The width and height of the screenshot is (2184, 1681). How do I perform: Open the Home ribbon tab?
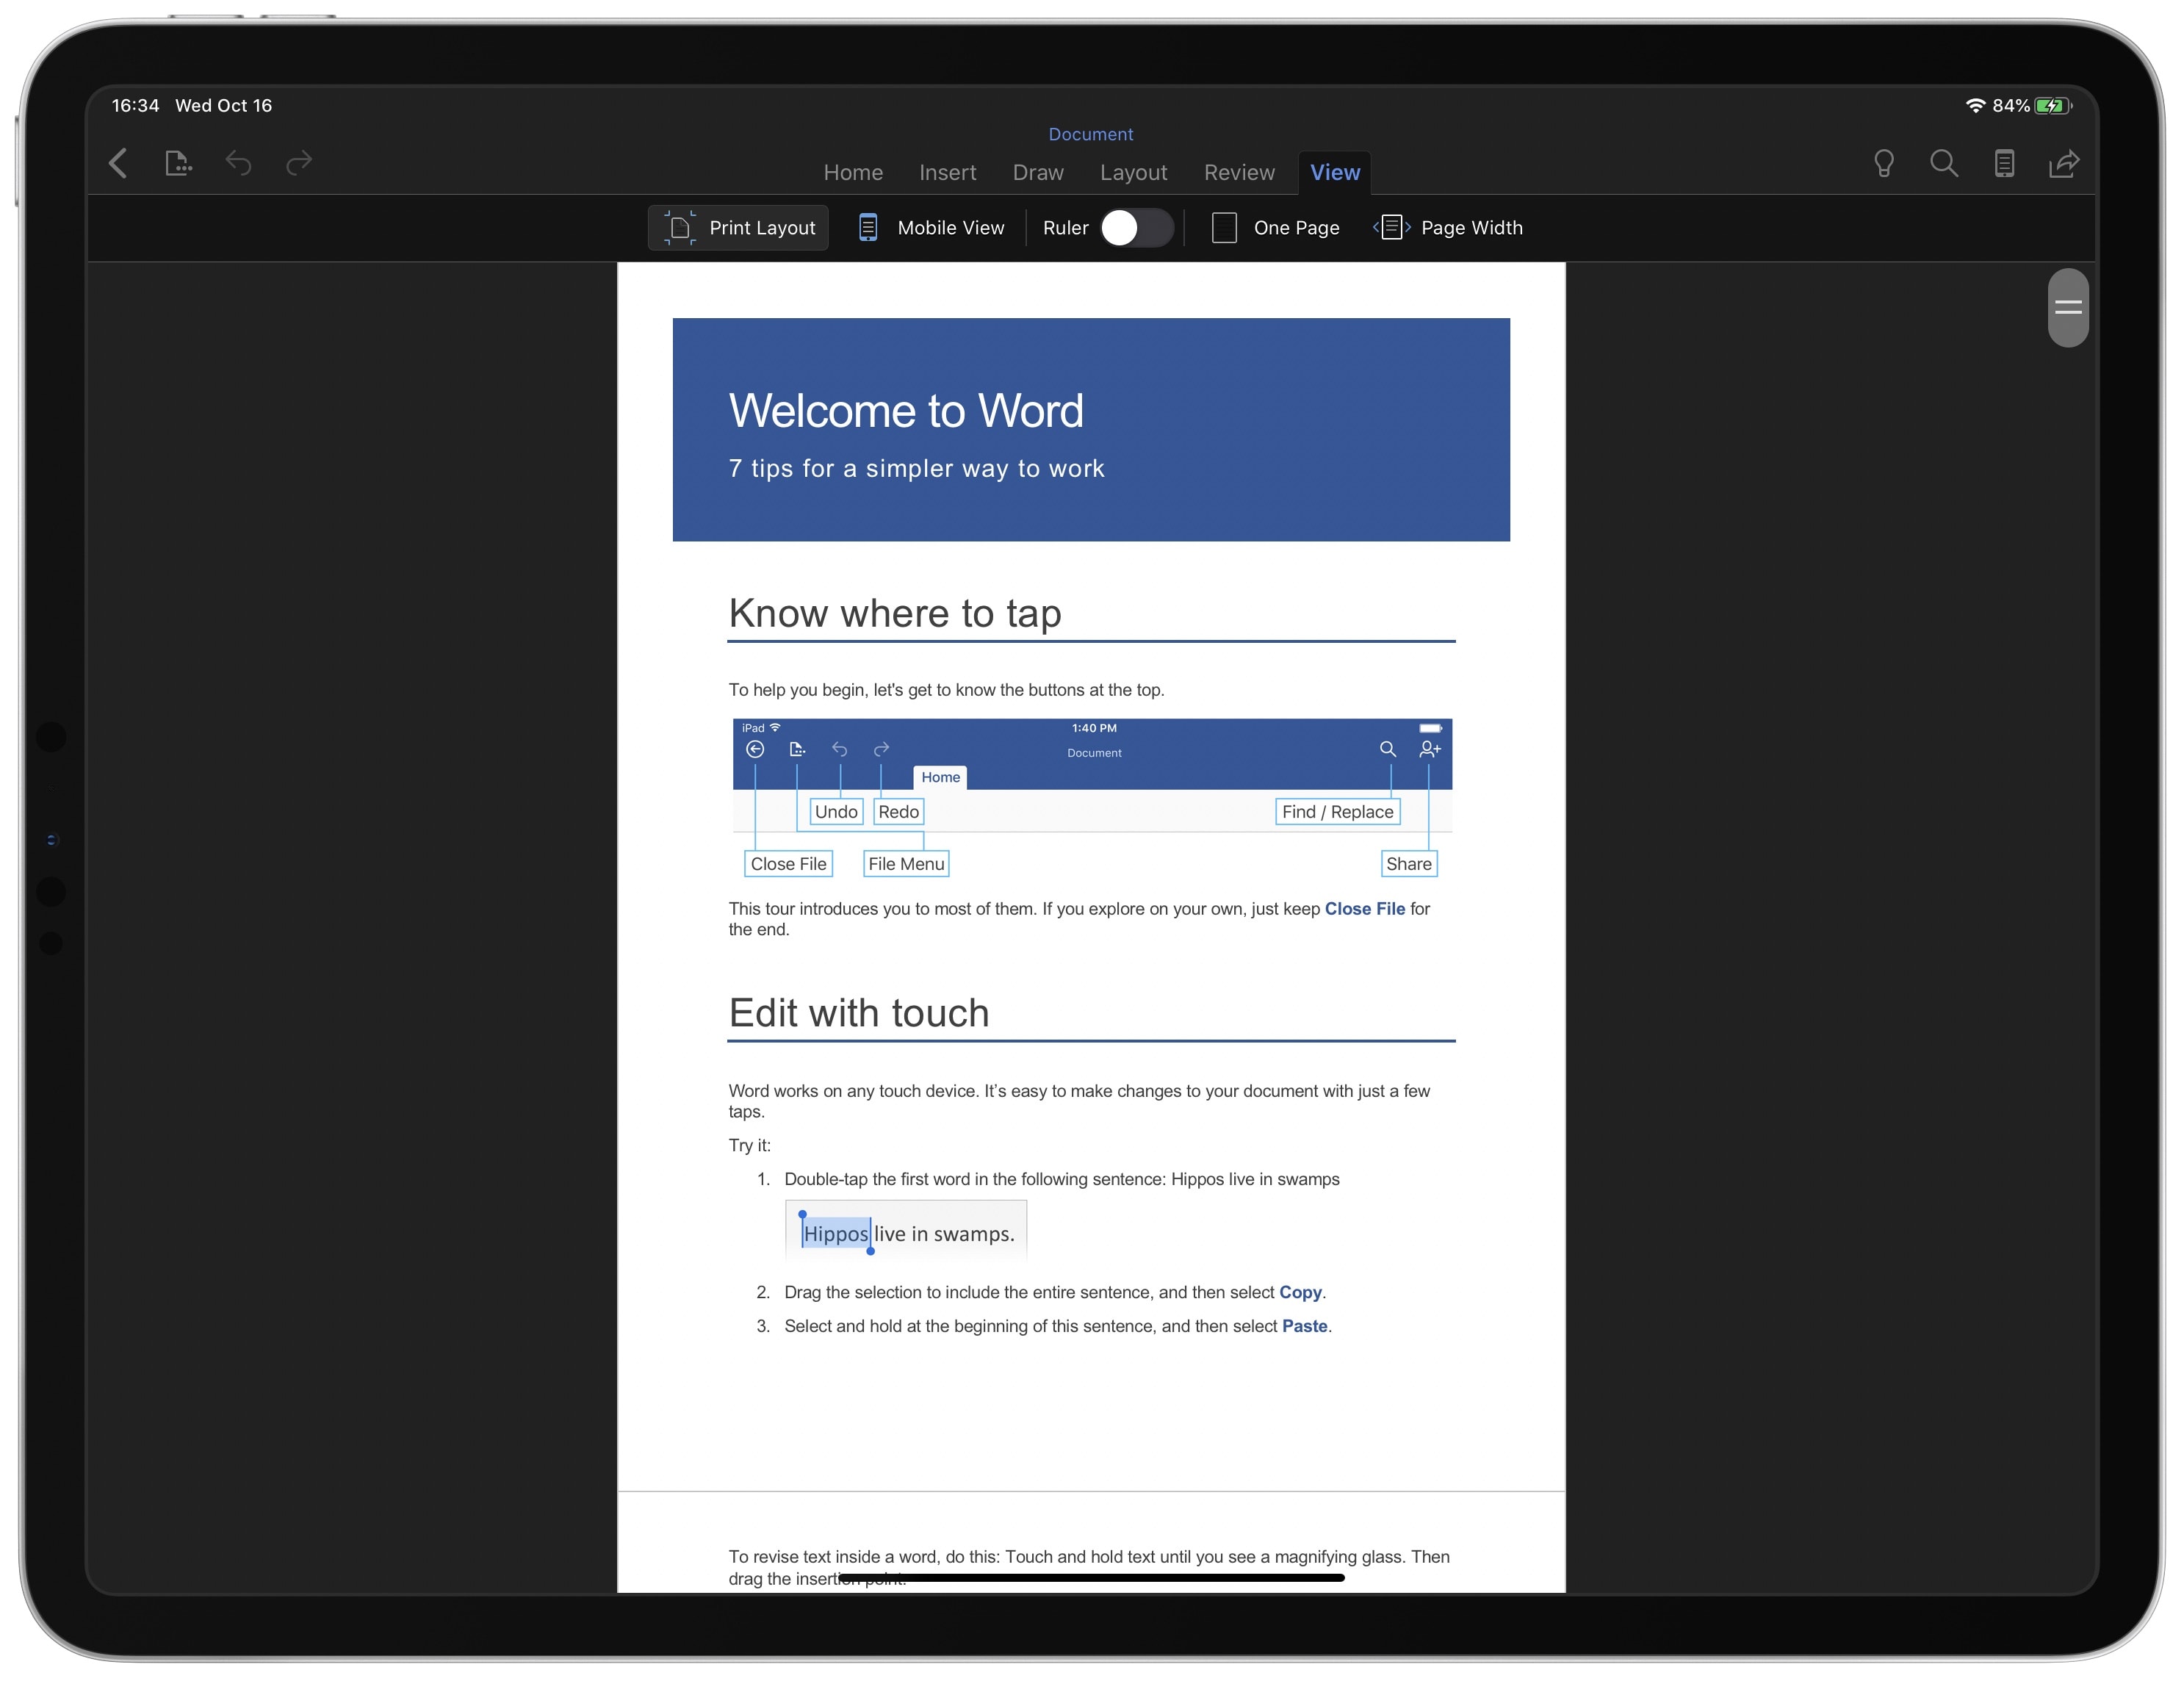click(853, 172)
